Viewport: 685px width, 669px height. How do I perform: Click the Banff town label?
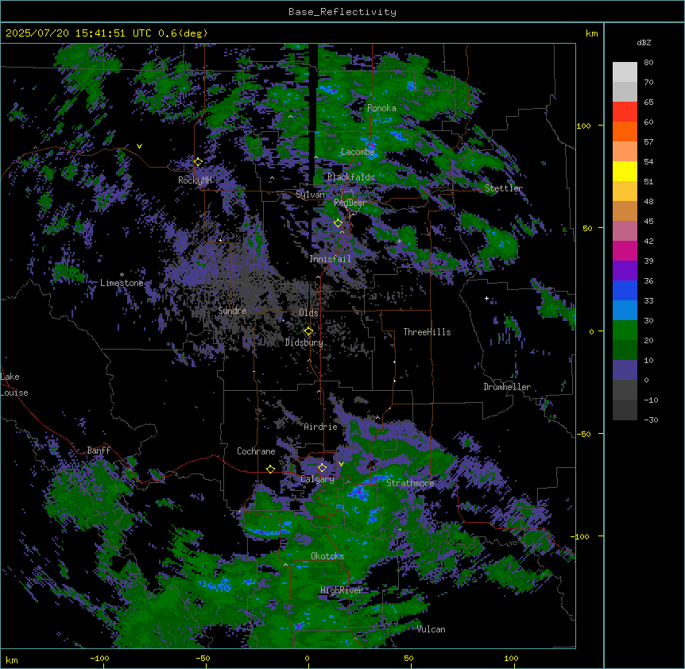tap(99, 451)
